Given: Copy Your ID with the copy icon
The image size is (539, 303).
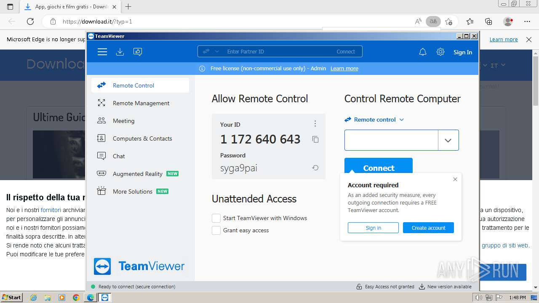Looking at the screenshot, I should 315,139.
